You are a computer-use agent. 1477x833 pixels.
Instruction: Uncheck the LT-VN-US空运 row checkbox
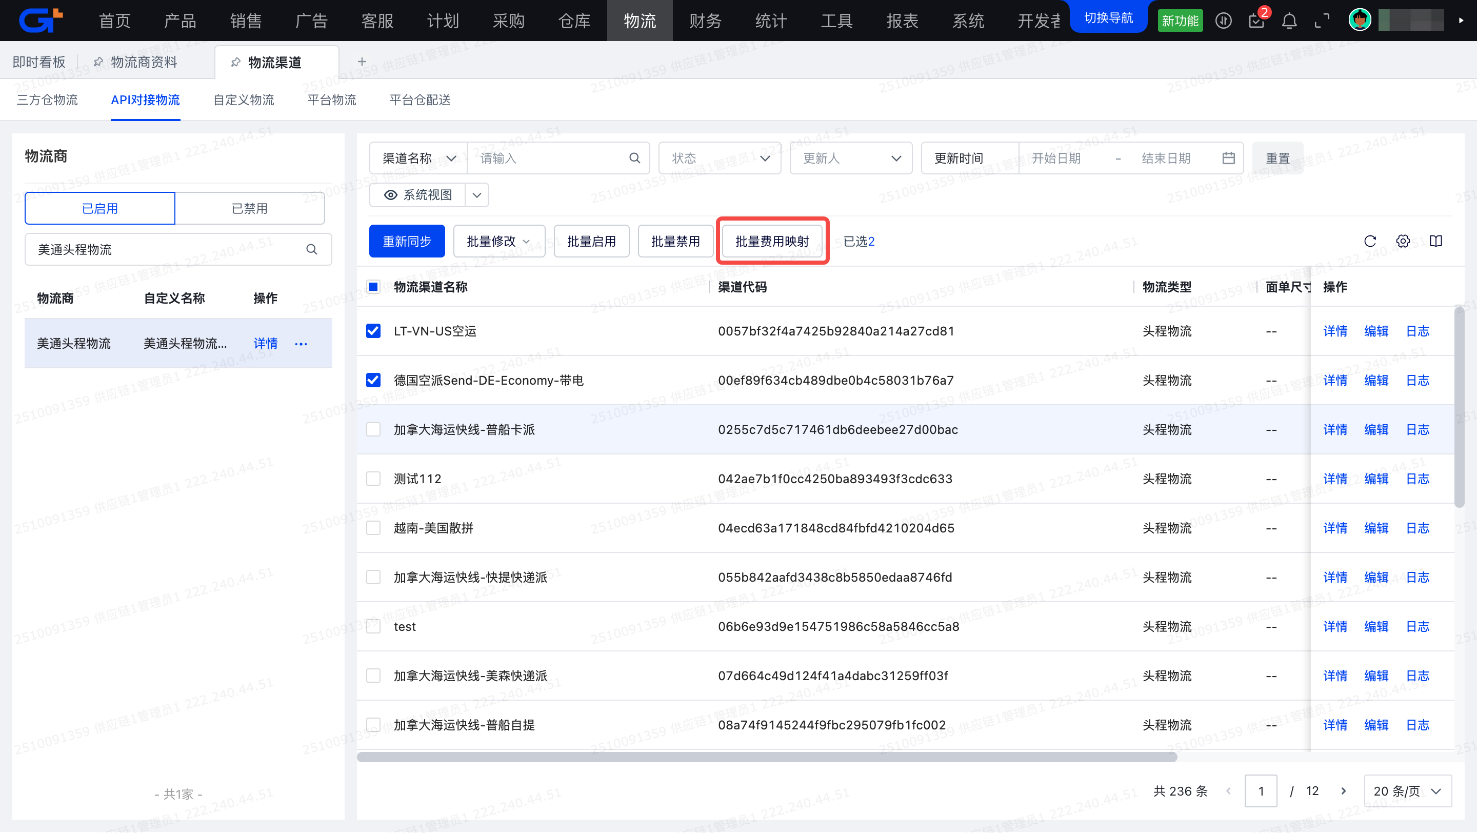coord(373,331)
